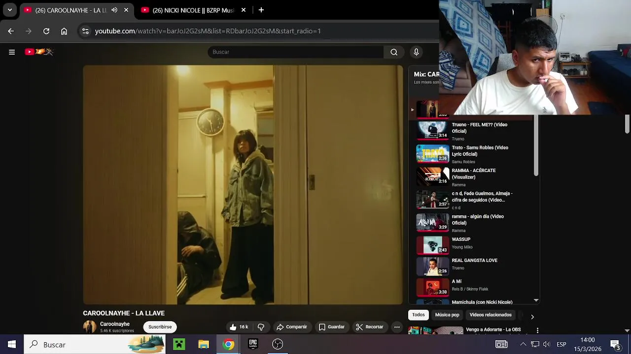Mute the CAROOLNAYHE tab audio icon
This screenshot has width=631, height=354.
click(114, 10)
